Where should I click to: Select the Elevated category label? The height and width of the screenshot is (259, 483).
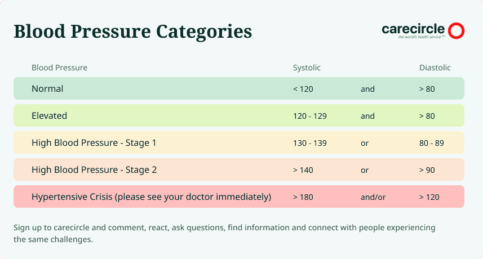pos(49,115)
